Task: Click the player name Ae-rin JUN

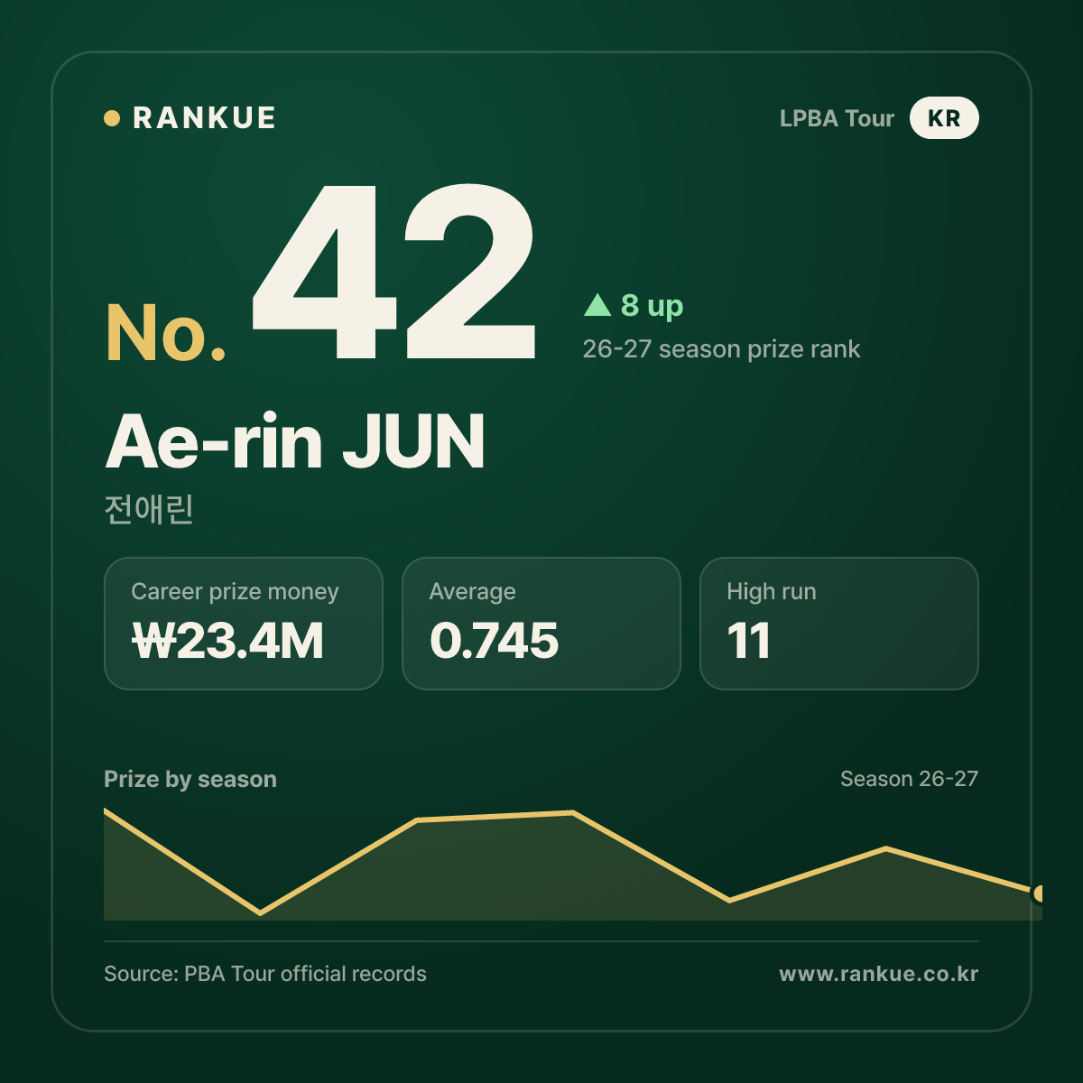Action: [296, 442]
